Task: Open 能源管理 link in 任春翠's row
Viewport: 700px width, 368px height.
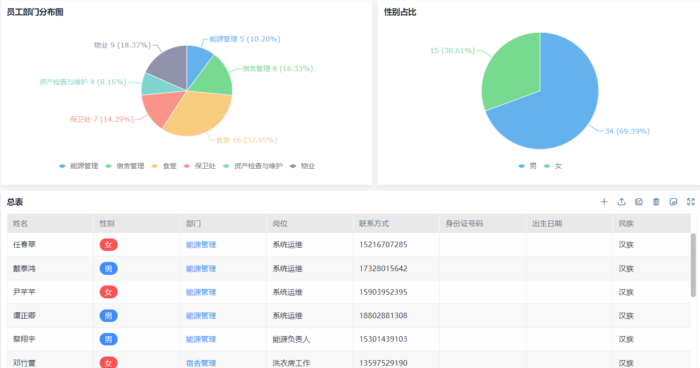Action: pyautogui.click(x=201, y=245)
